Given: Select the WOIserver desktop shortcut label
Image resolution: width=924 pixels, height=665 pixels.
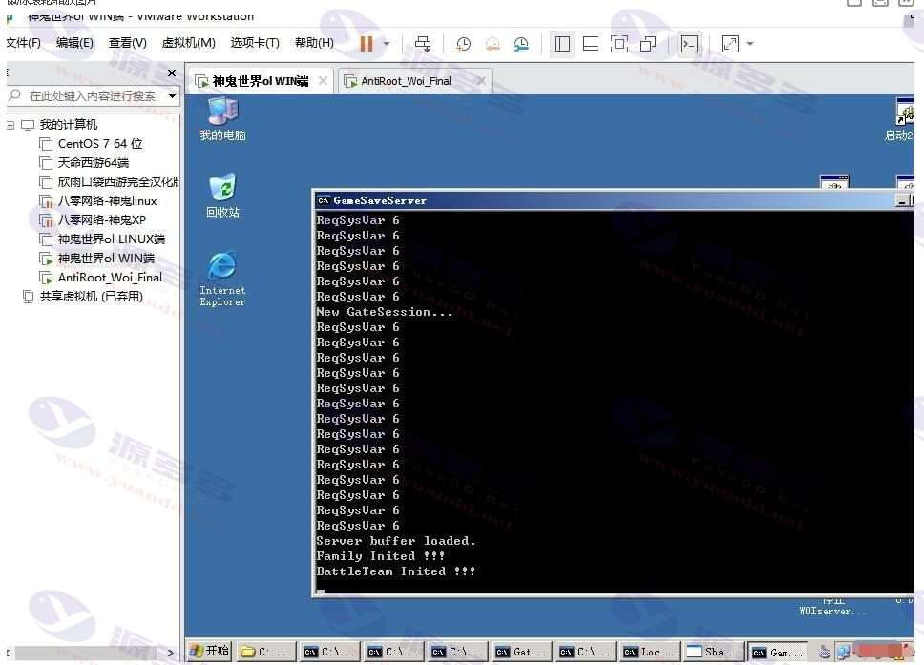Looking at the screenshot, I should pyautogui.click(x=832, y=611).
